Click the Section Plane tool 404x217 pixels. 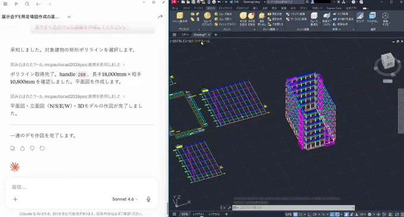pos(327,20)
